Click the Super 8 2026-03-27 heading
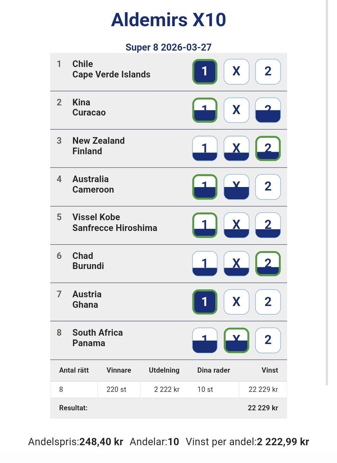Screen dimensions: 337x463 coord(168,47)
